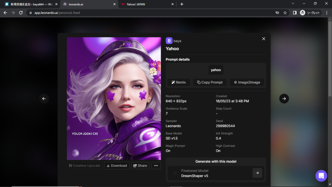Open a new browser tab
Screen dimensions: 332x187
tap(182, 4)
